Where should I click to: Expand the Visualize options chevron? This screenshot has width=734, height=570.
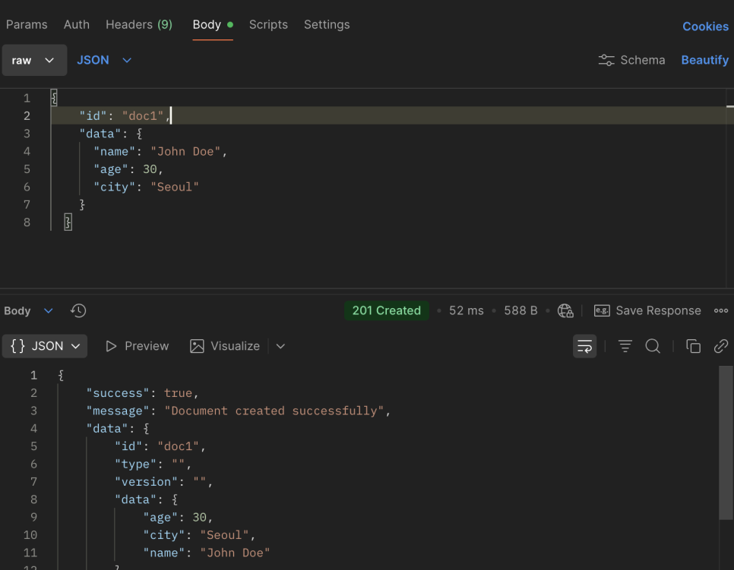[280, 346]
